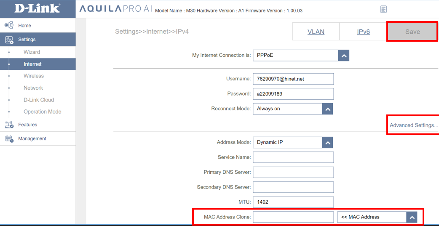Viewport: 439px width, 226px height.
Task: Click the Username input field
Action: 293,79
